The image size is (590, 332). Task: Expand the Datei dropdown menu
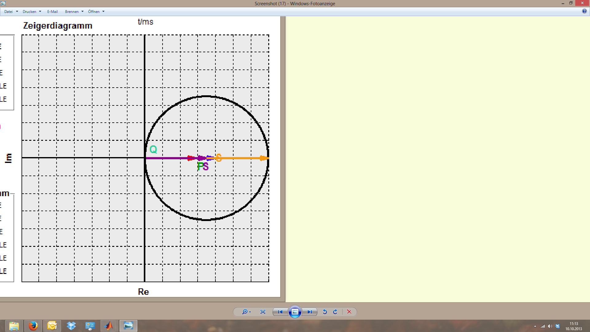coord(11,12)
